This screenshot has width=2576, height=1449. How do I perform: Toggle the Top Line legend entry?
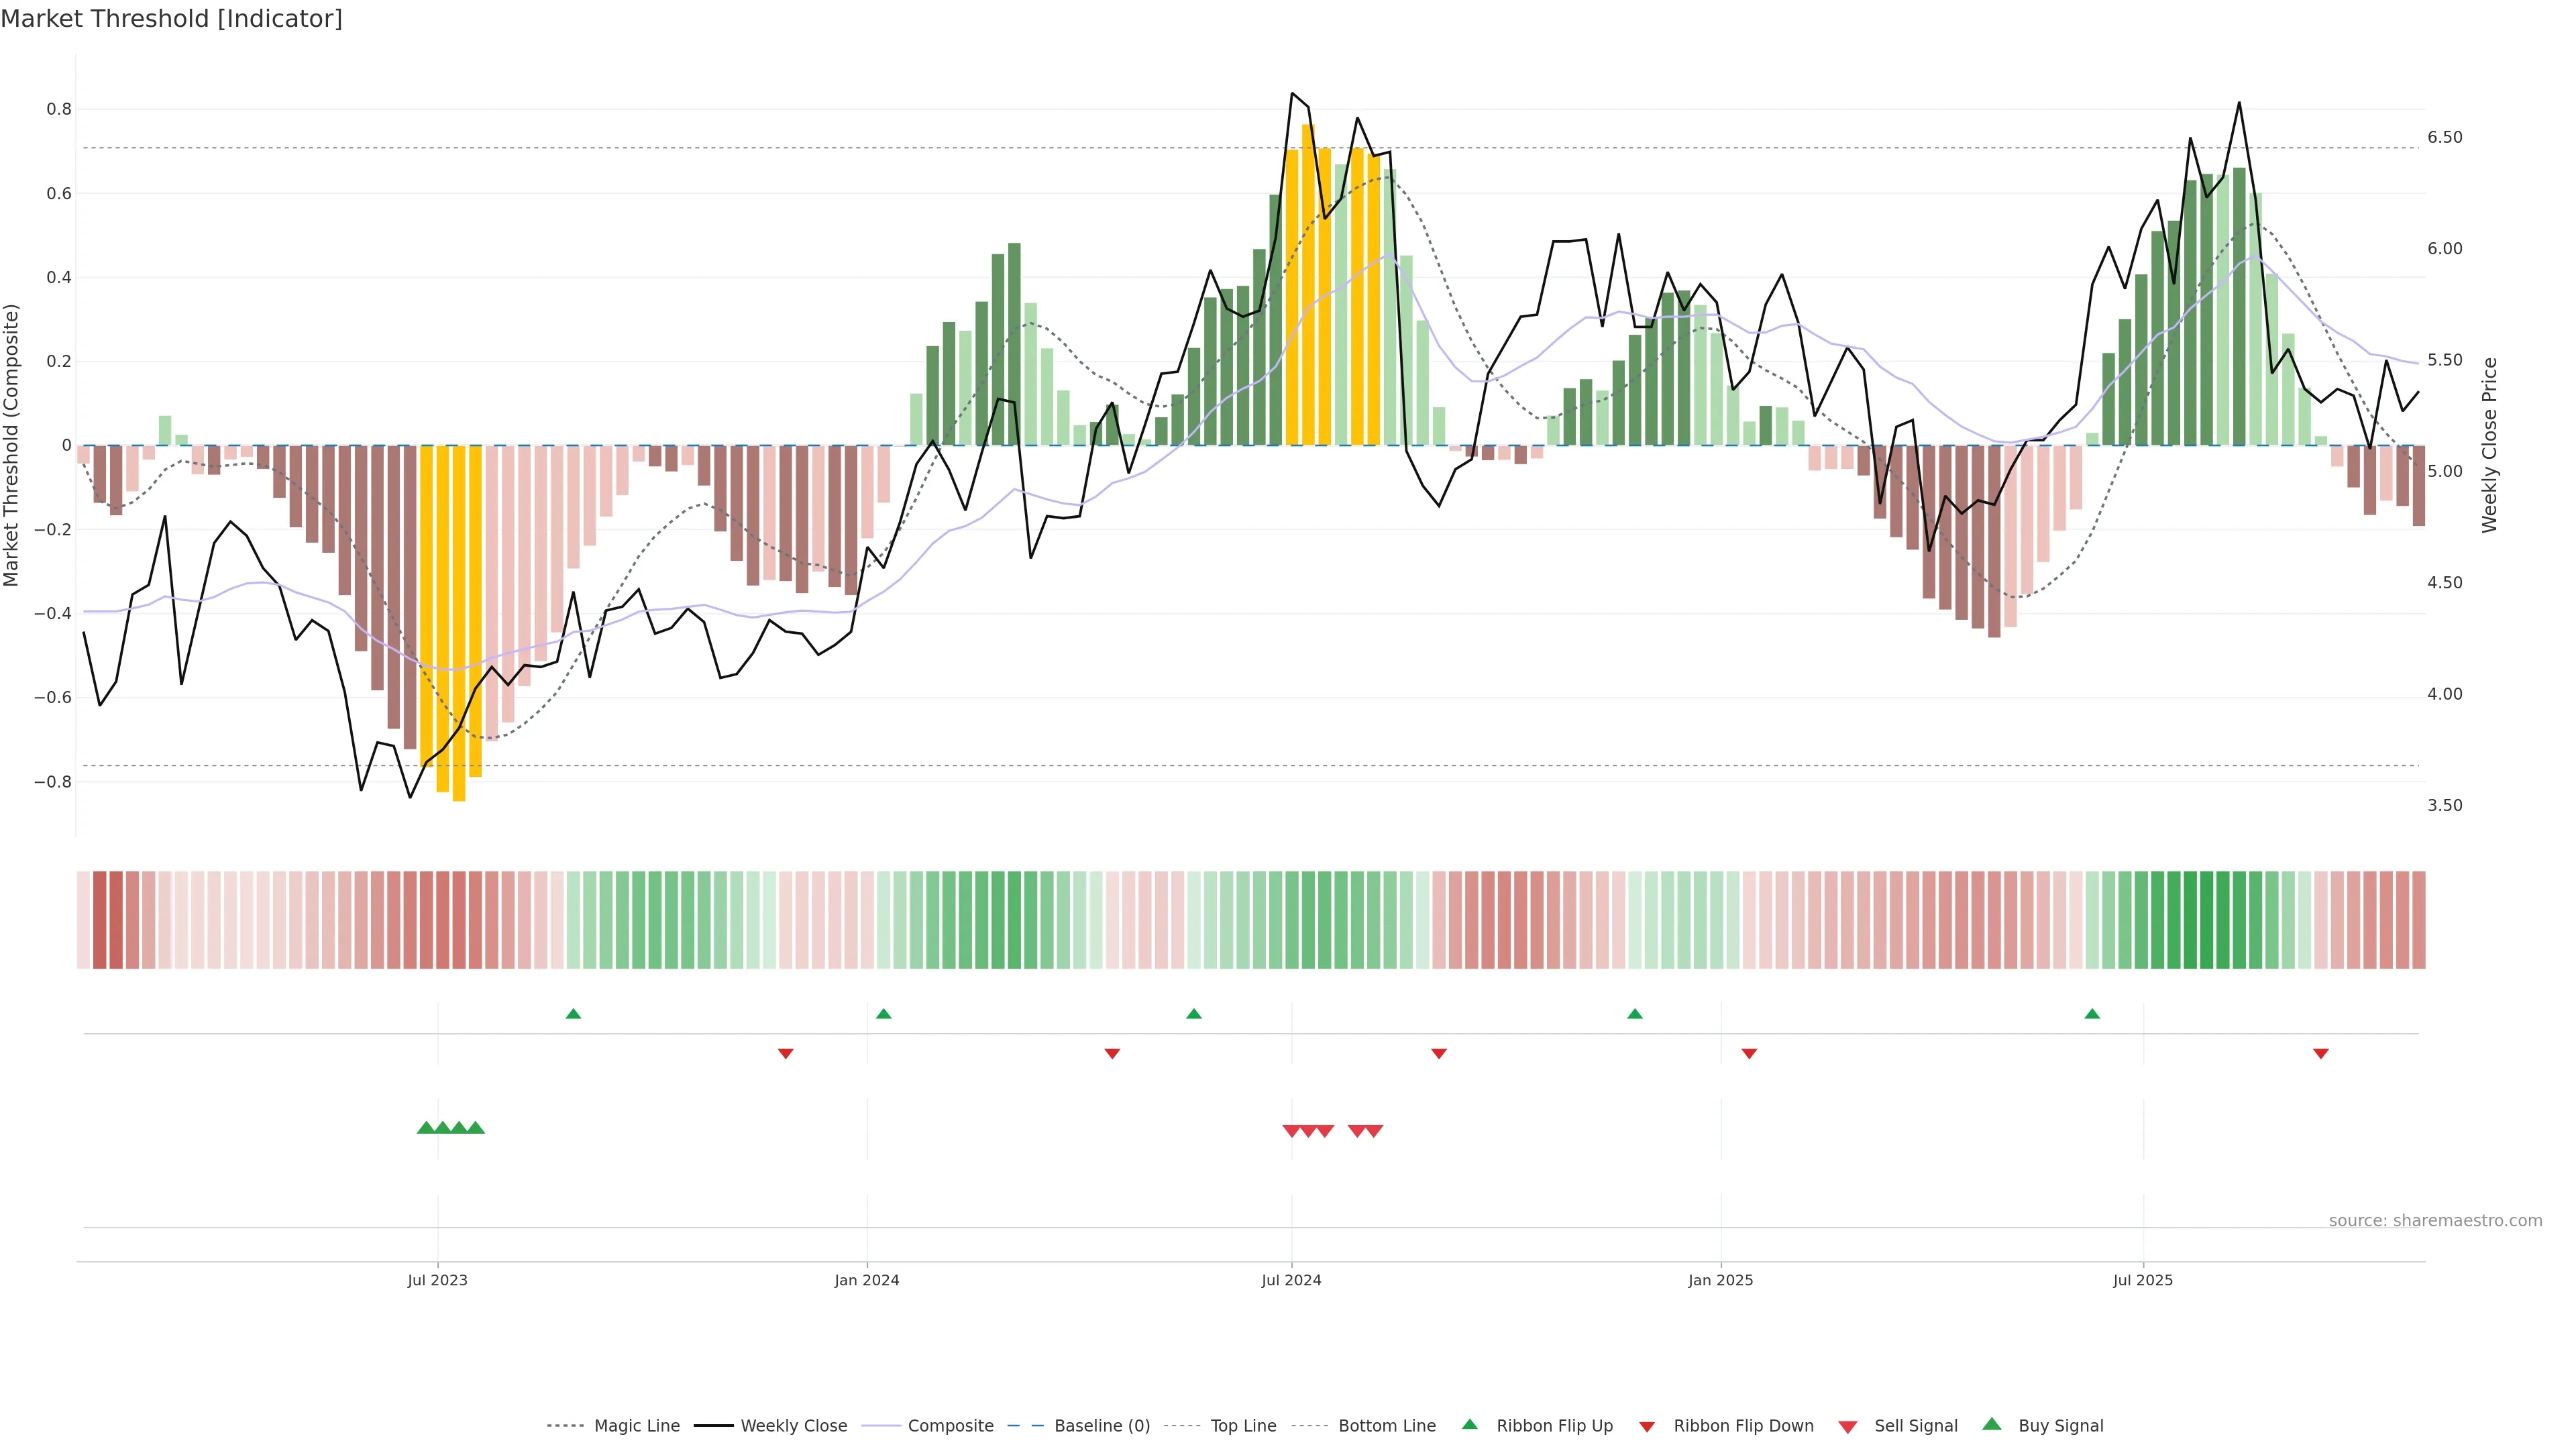[1243, 1426]
